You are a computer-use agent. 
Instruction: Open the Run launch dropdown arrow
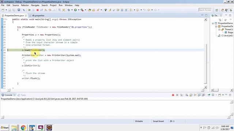[79, 10]
